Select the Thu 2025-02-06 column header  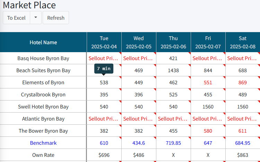click(173, 42)
